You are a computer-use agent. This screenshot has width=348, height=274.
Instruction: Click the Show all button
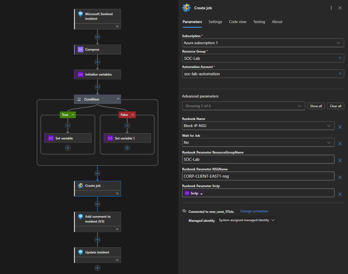point(316,106)
